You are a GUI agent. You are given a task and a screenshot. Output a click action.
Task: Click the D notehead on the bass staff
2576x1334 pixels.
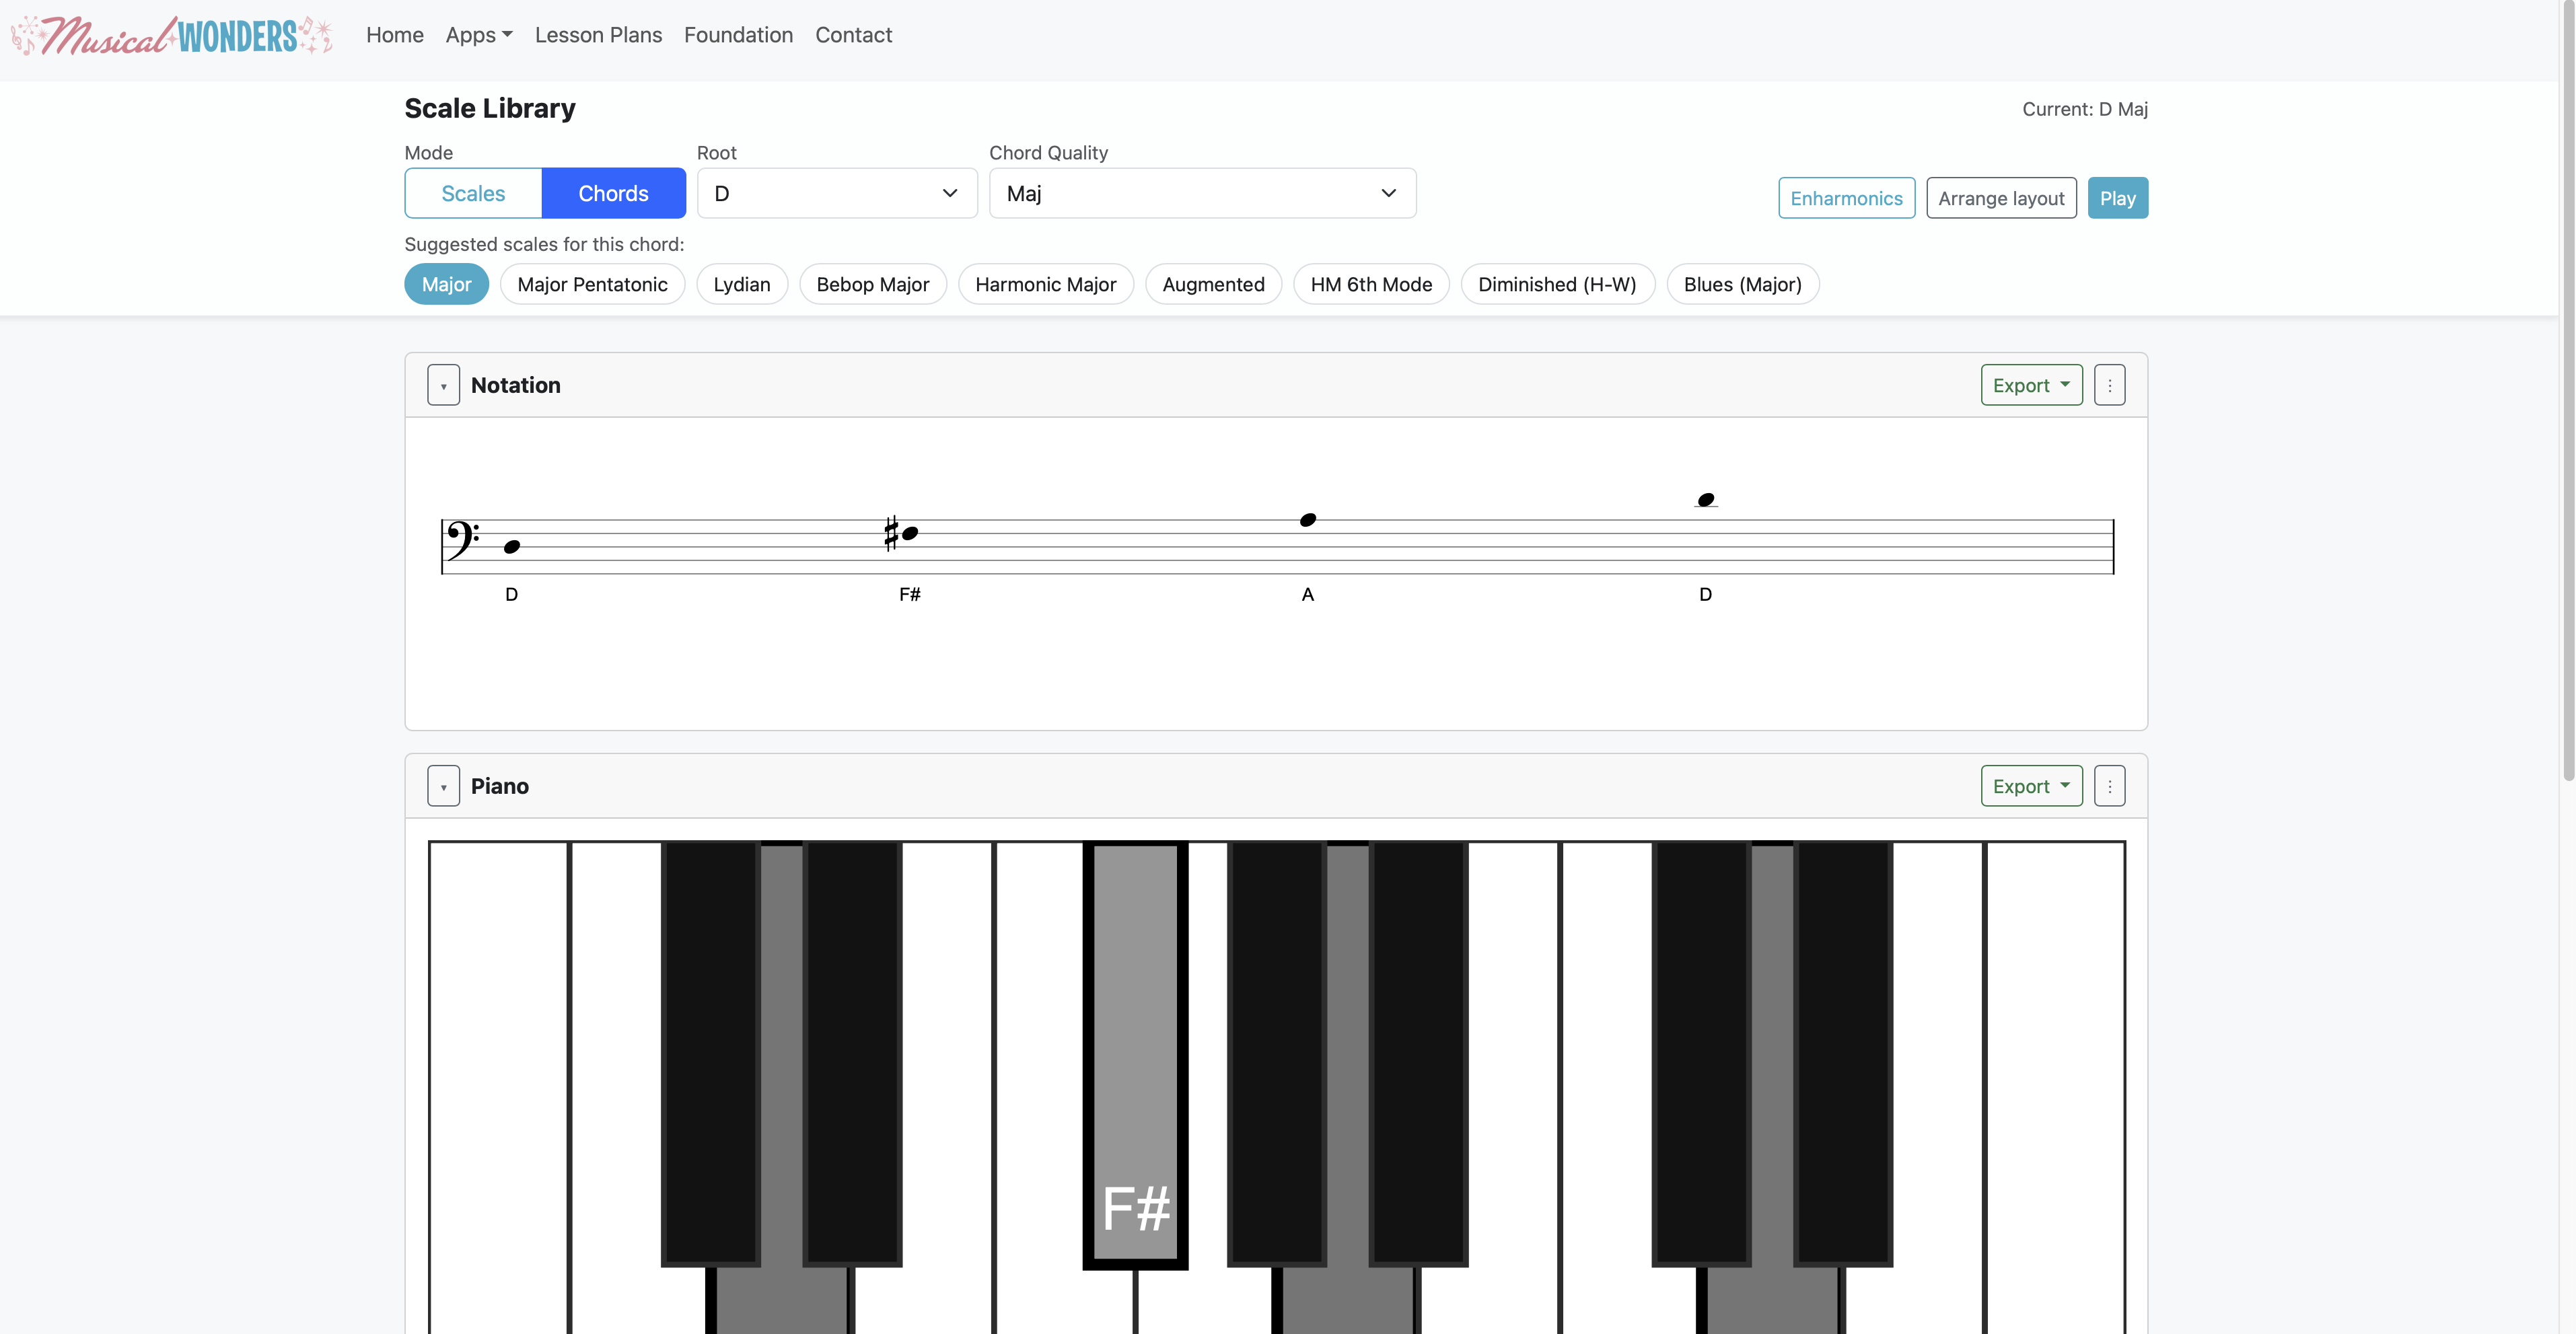click(512, 547)
